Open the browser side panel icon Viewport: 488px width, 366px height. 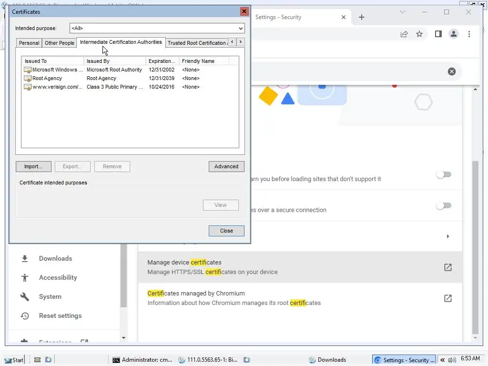coord(438,34)
